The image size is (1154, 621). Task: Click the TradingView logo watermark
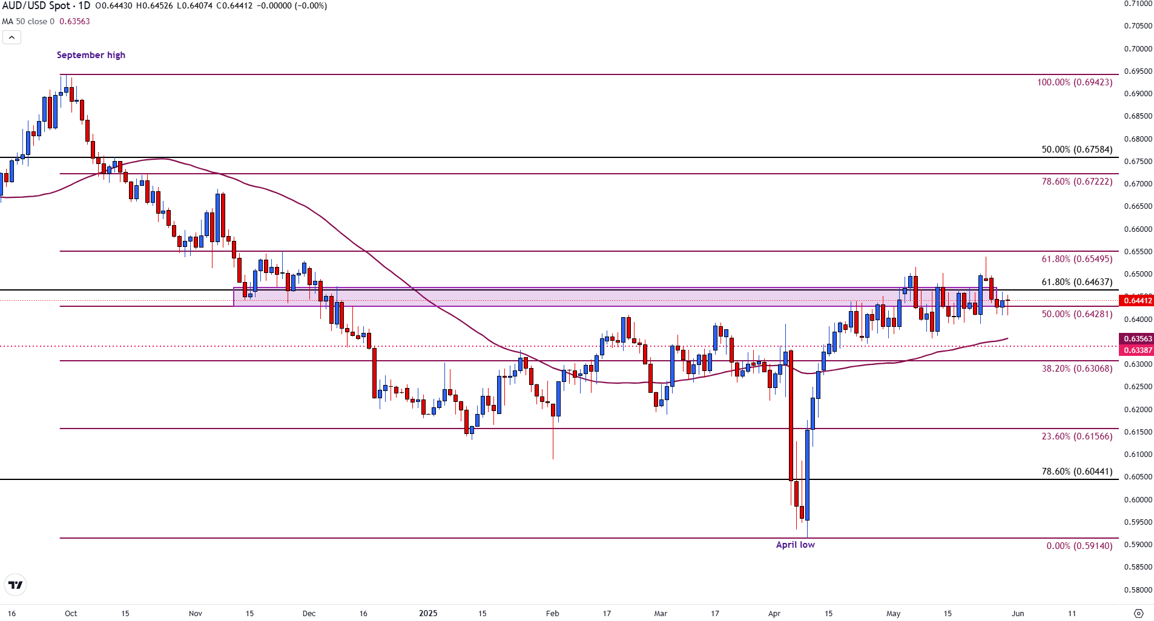coord(15,585)
